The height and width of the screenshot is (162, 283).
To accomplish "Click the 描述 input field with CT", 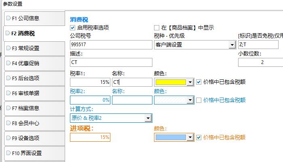I will (x=111, y=62).
